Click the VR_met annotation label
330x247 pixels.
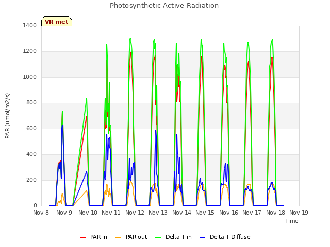click(57, 22)
